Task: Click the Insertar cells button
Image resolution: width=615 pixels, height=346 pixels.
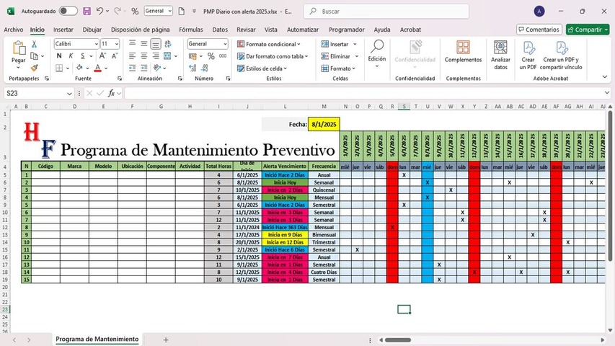Action: pos(335,44)
